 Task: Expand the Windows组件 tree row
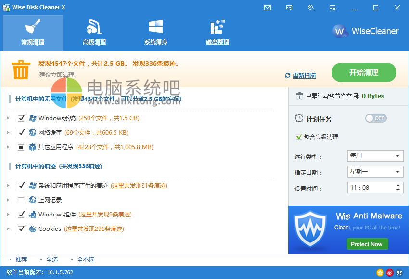[x=8, y=215]
